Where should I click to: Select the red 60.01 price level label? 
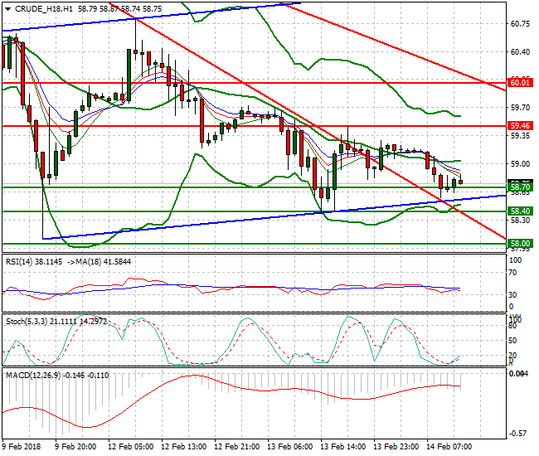(520, 82)
